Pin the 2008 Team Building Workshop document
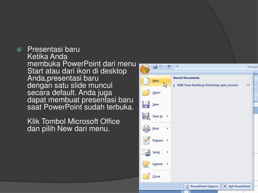This screenshot has height=193, width=258. pyautogui.click(x=248, y=85)
